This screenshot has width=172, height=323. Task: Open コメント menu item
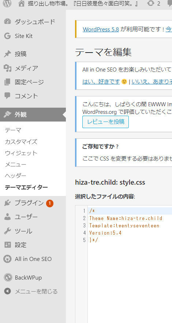[x=26, y=96]
